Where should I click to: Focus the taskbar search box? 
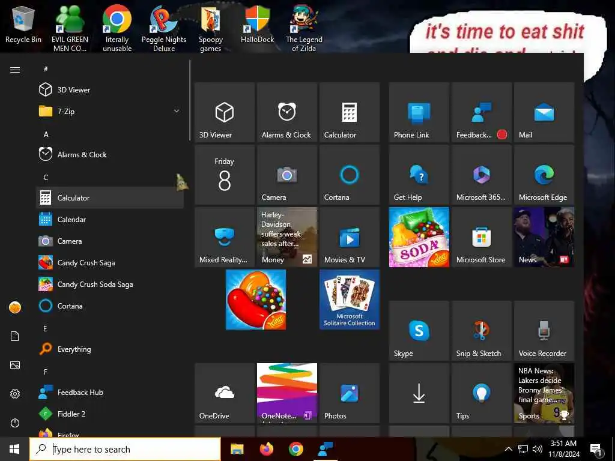125,449
